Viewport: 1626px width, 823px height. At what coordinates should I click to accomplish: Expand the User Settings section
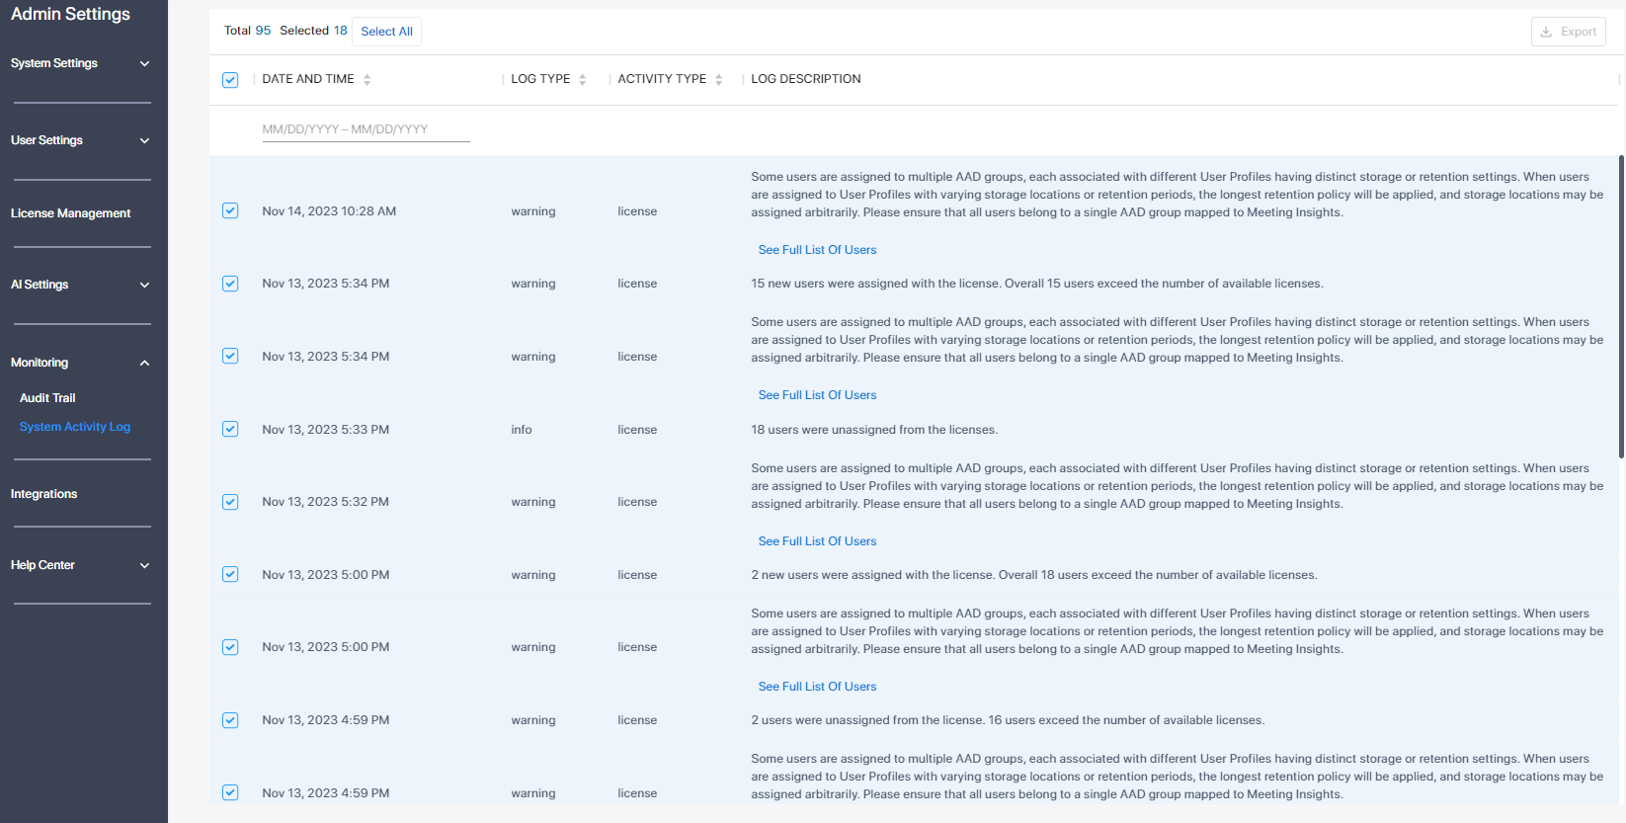point(144,140)
